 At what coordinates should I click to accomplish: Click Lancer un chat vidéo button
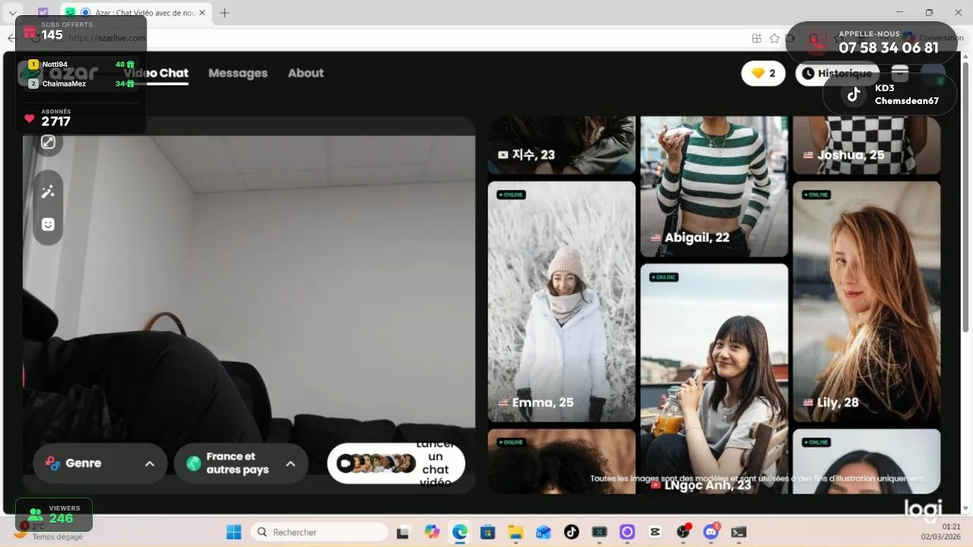pyautogui.click(x=396, y=463)
